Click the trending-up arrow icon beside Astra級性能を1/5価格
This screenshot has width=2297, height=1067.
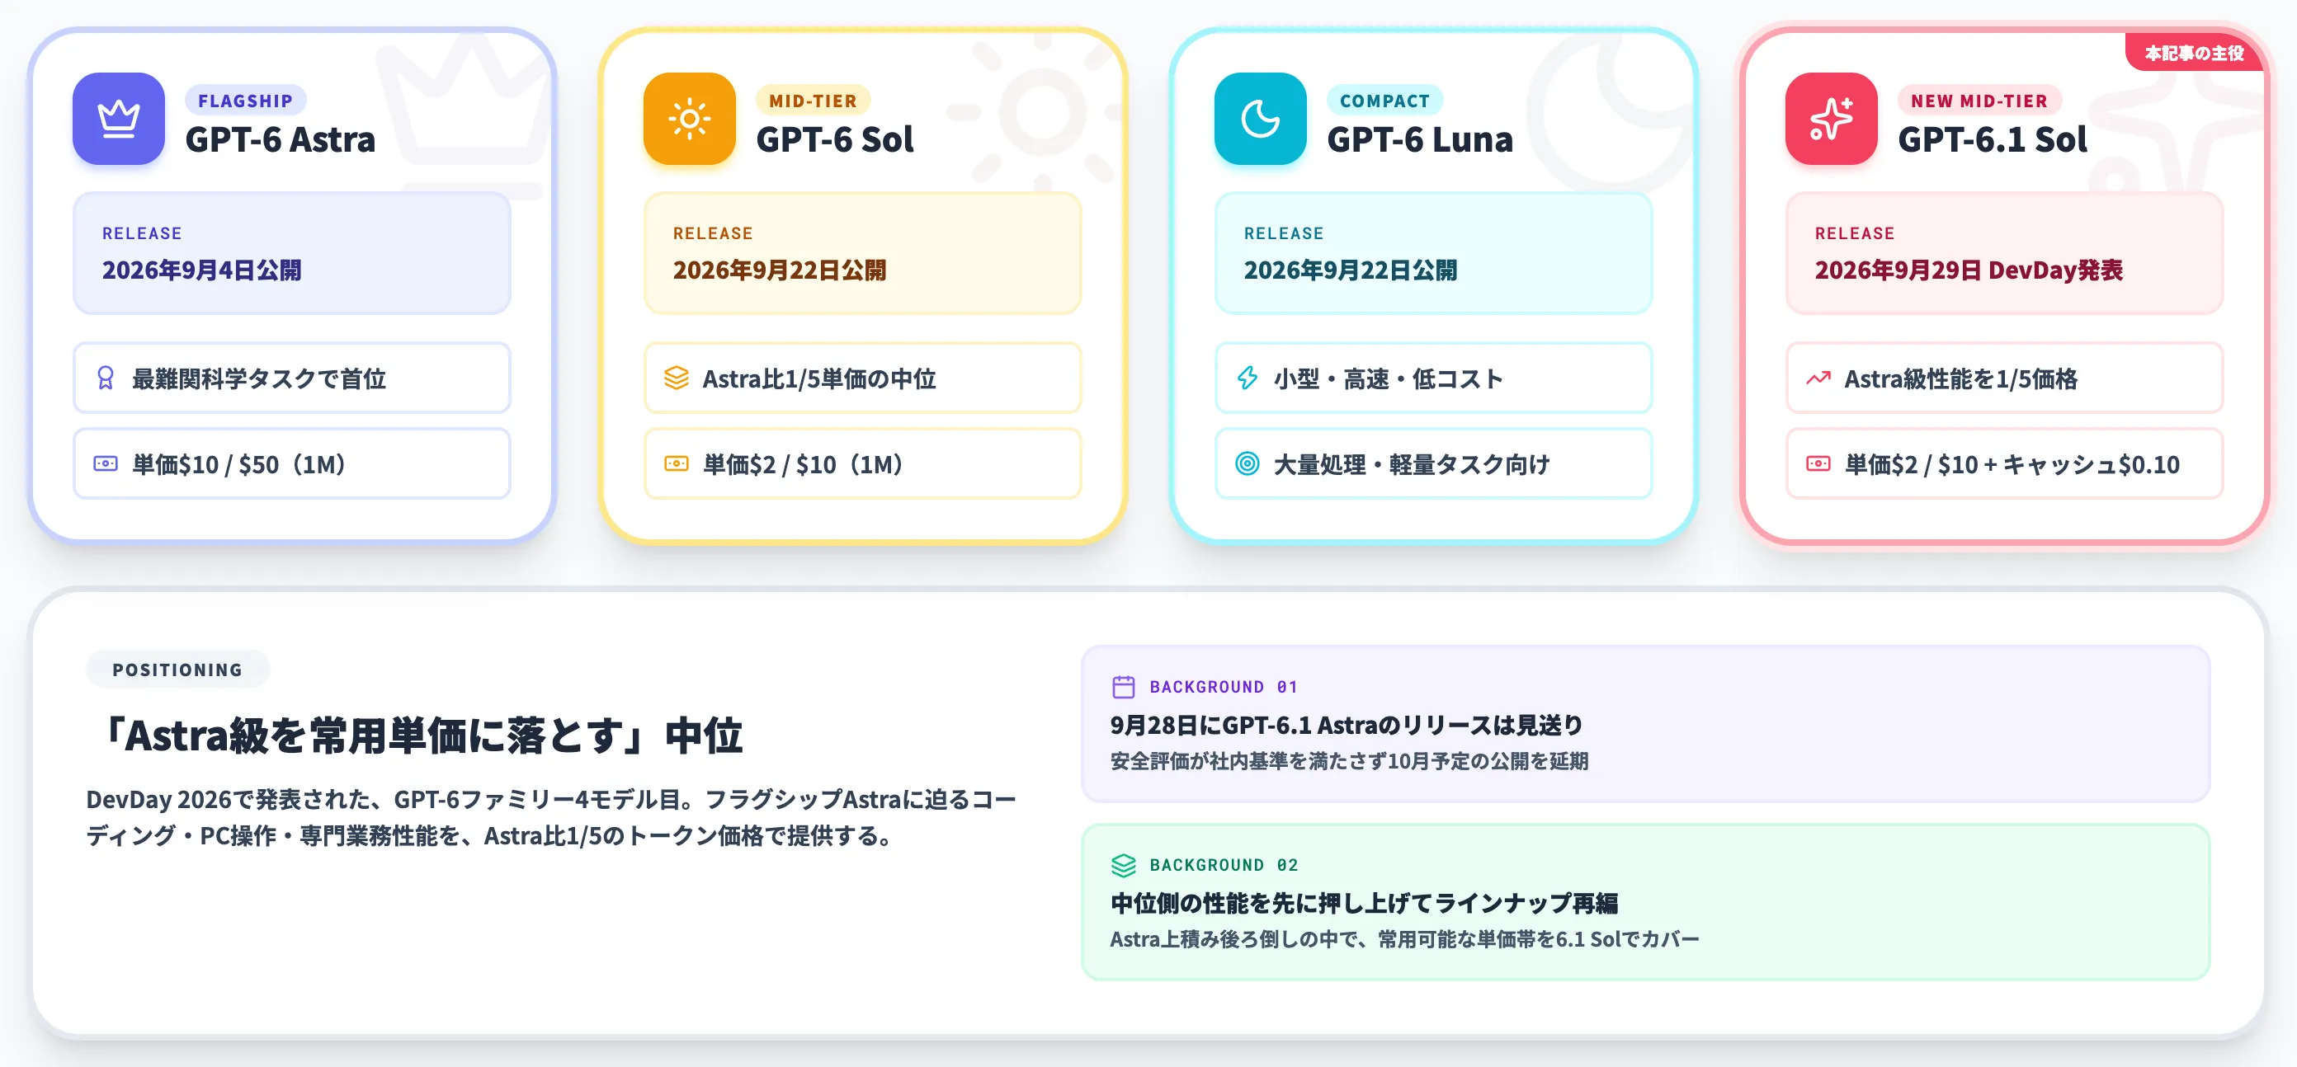point(1818,378)
